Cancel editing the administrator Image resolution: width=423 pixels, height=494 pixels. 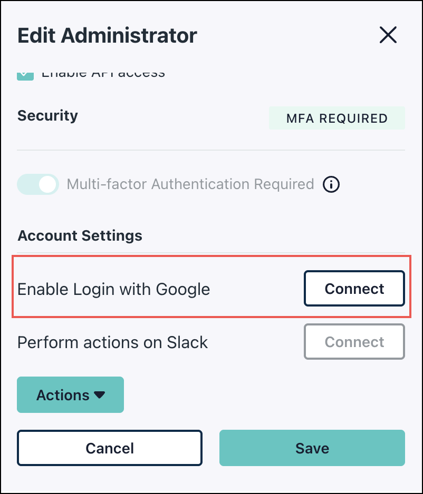click(110, 448)
